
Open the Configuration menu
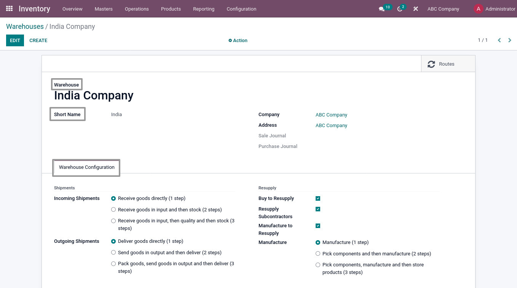pos(241,9)
